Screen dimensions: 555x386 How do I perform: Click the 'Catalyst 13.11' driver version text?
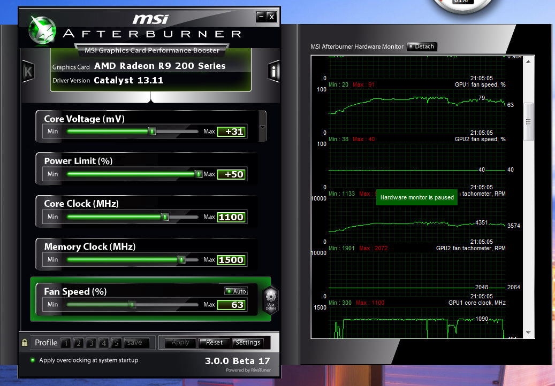pos(128,80)
